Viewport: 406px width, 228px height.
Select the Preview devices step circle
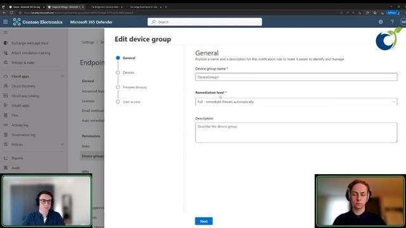pos(118,87)
